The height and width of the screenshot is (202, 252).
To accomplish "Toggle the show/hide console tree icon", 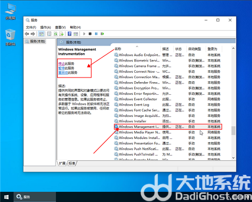I will pos(41,34).
